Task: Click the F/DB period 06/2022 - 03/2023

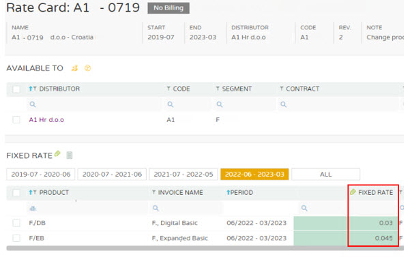Action: [x=257, y=223]
